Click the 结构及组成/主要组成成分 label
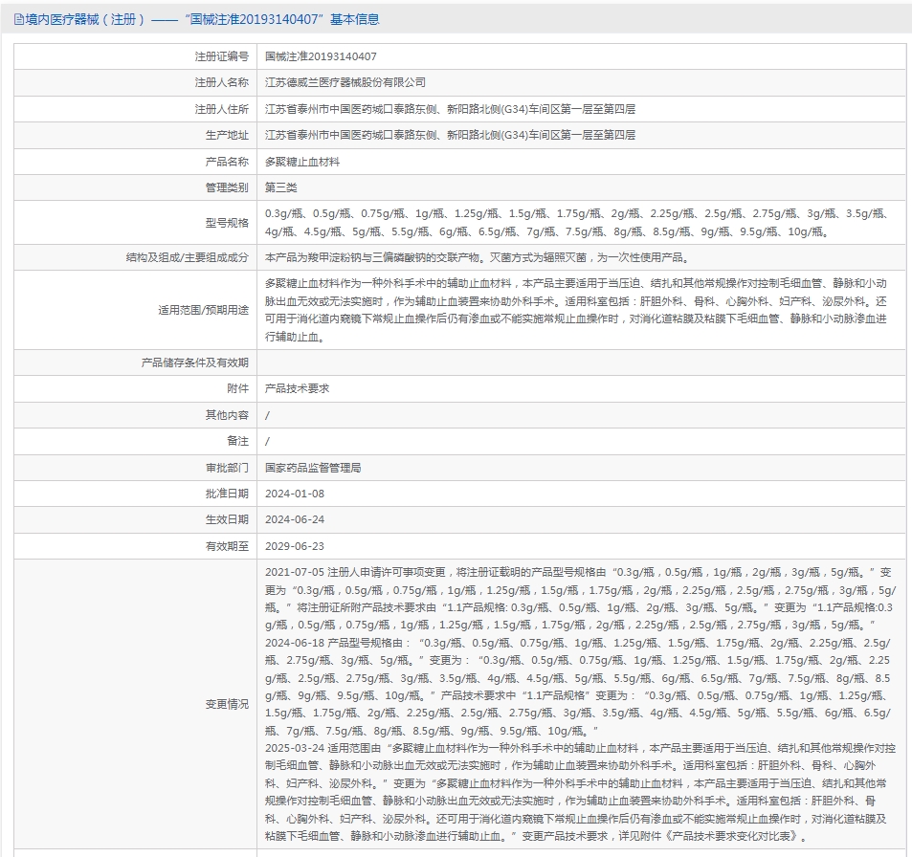Image resolution: width=912 pixels, height=857 pixels. coord(188,257)
